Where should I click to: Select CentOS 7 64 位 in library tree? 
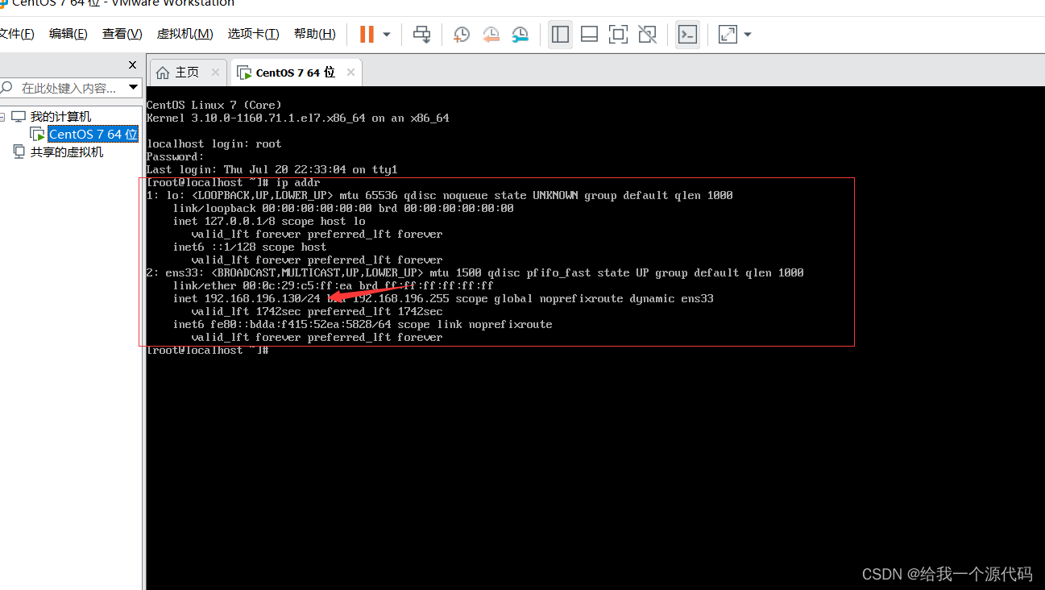(93, 135)
